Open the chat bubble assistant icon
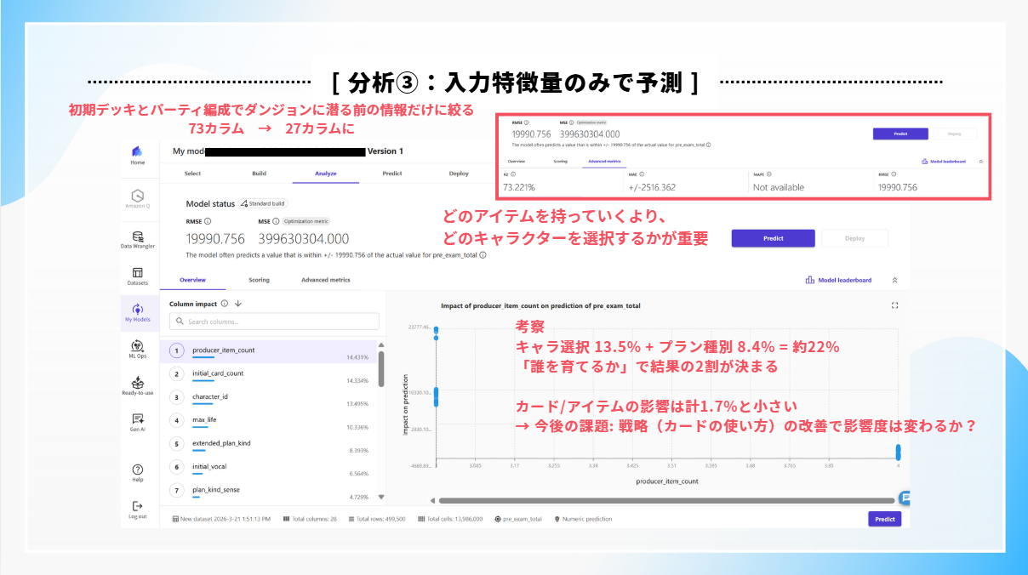This screenshot has height=575, width=1028. tap(906, 498)
